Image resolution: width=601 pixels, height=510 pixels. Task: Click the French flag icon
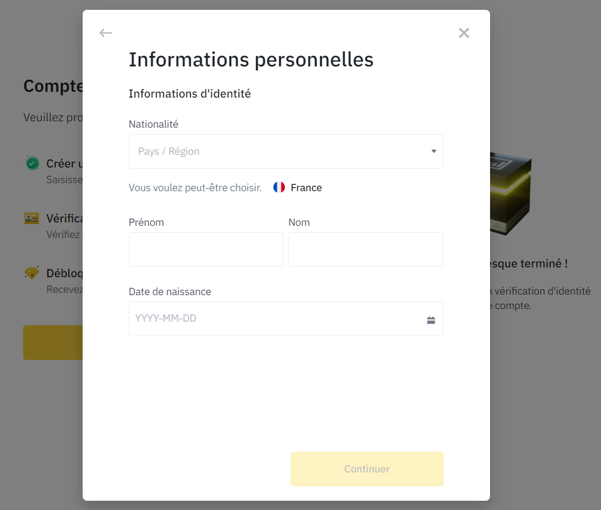point(279,187)
